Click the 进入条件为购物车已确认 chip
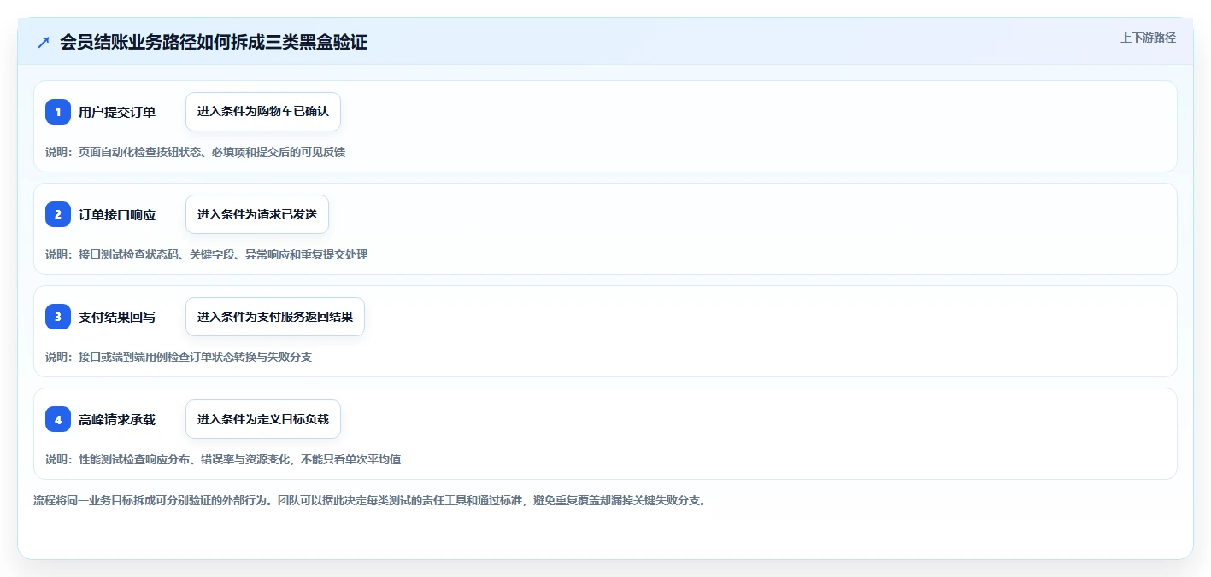This screenshot has height=577, width=1211. click(x=263, y=112)
